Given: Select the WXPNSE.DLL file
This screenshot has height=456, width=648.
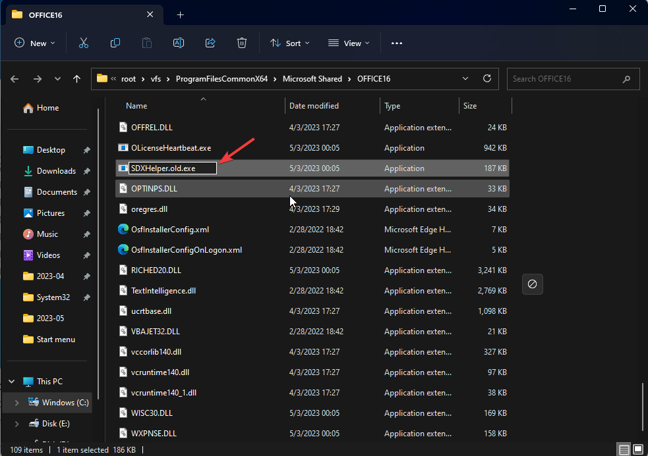Looking at the screenshot, I should [312, 434].
